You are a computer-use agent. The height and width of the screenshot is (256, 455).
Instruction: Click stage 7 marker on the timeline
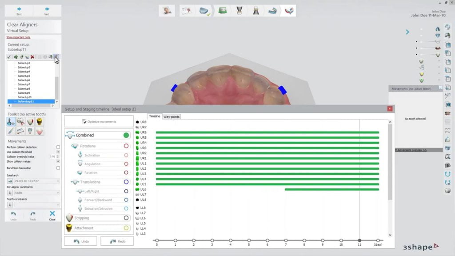(x=286, y=240)
